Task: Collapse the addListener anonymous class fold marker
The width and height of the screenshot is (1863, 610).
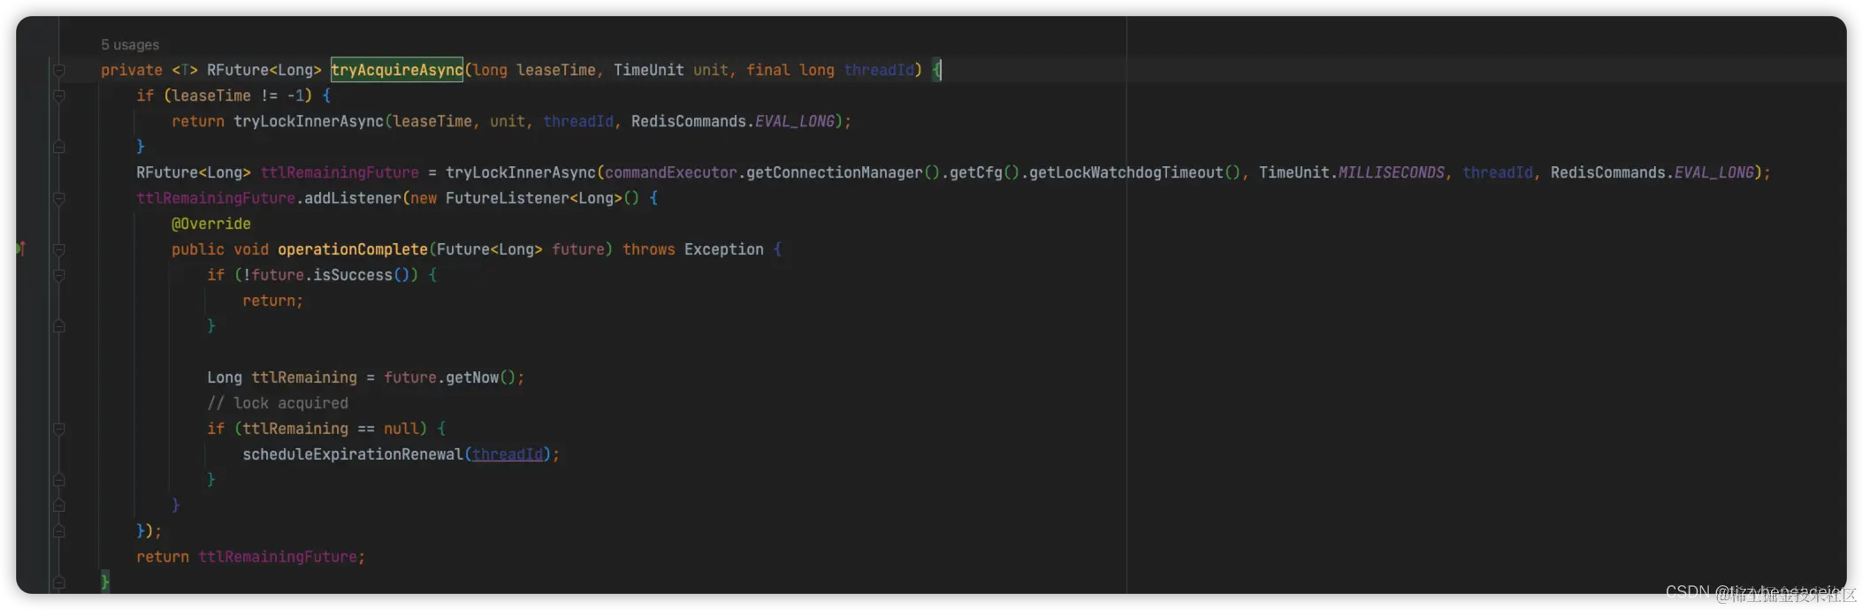Action: coord(59,198)
